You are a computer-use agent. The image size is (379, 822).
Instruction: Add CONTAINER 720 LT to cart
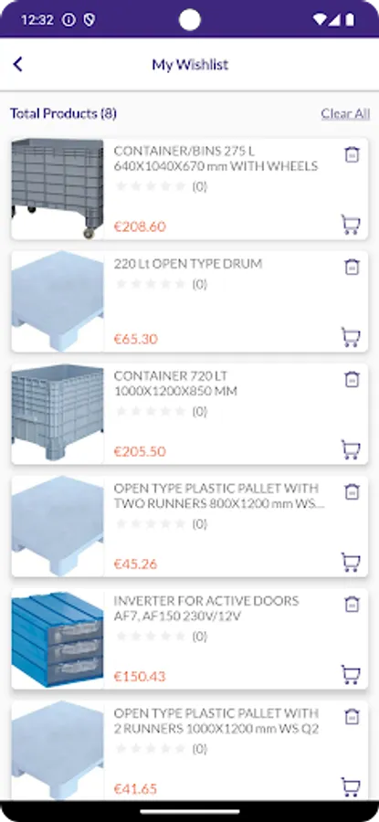(x=351, y=449)
